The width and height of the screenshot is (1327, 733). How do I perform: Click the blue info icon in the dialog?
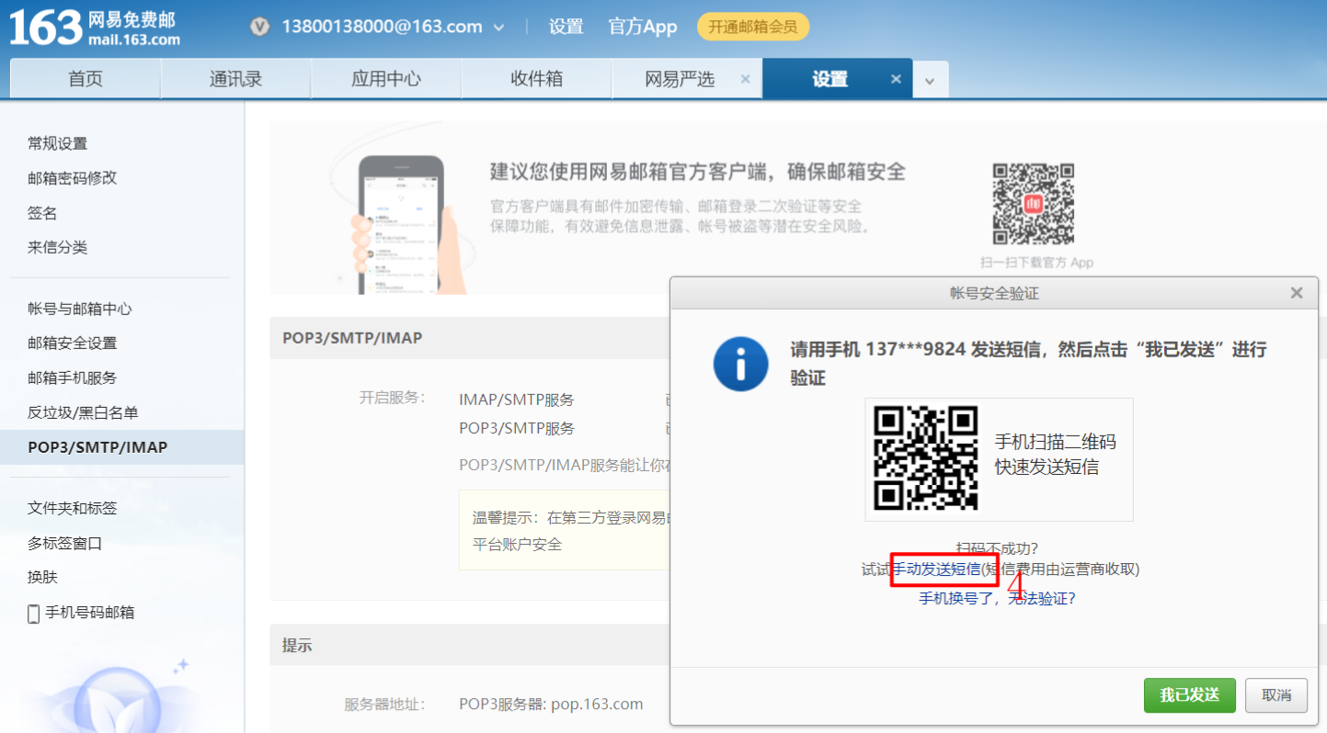click(740, 364)
